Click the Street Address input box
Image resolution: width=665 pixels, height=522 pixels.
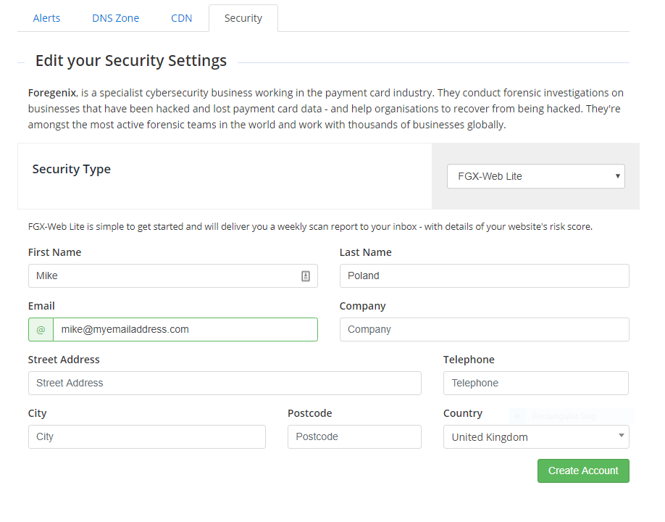tap(225, 383)
